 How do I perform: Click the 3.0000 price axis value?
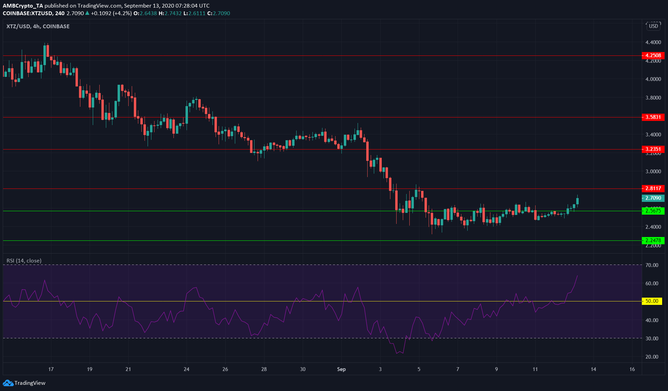coord(653,172)
